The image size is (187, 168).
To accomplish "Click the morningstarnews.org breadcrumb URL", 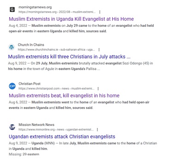I will click(x=57, y=12).
